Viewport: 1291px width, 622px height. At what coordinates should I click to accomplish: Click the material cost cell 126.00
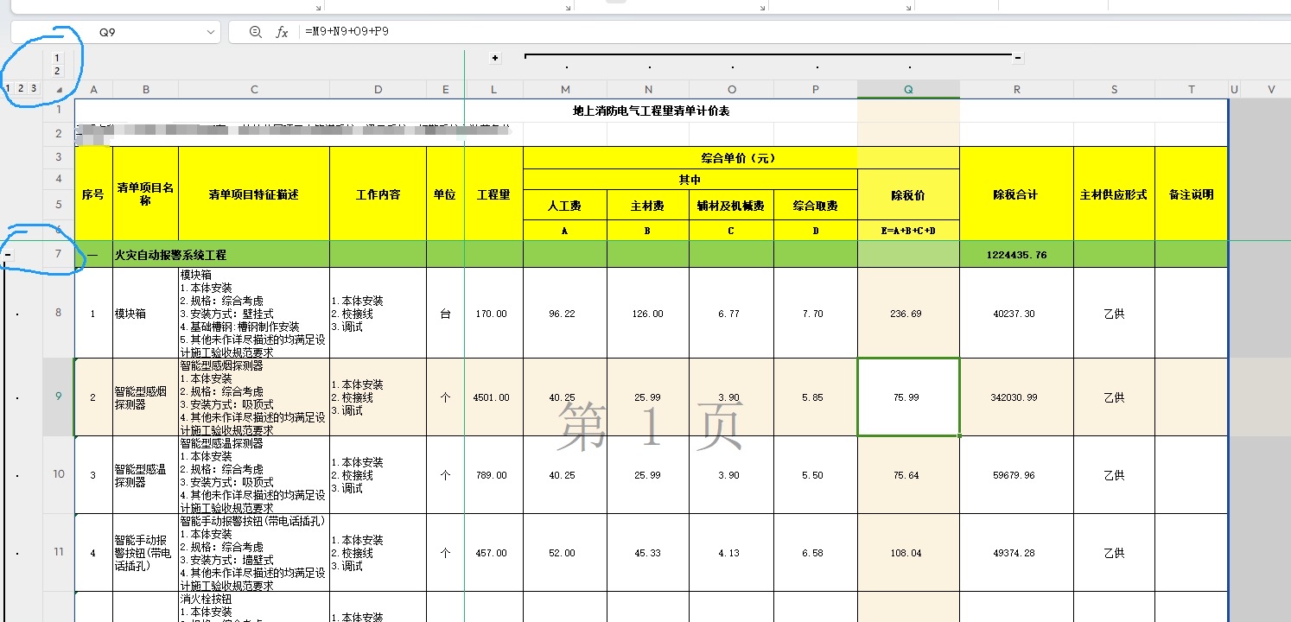pos(647,313)
